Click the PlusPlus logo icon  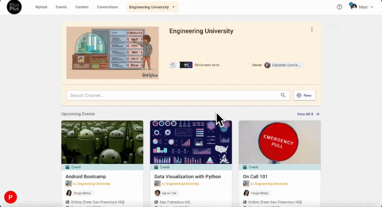click(14, 7)
